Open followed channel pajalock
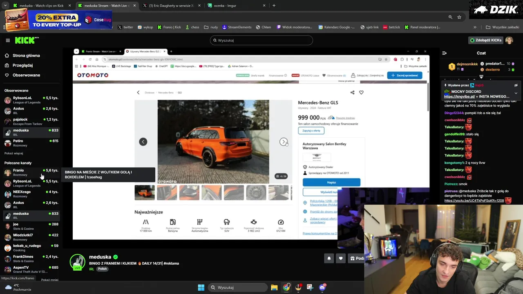 (x=31, y=122)
